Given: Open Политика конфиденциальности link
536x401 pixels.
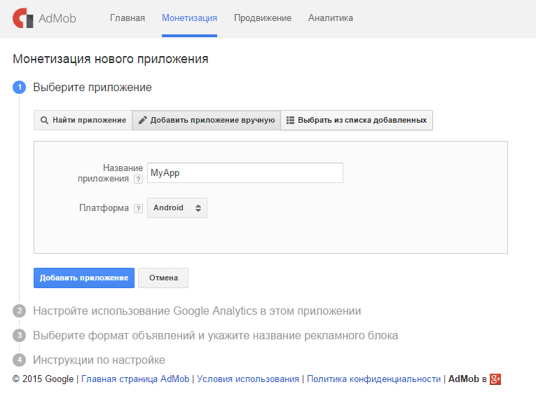Looking at the screenshot, I should (x=374, y=379).
